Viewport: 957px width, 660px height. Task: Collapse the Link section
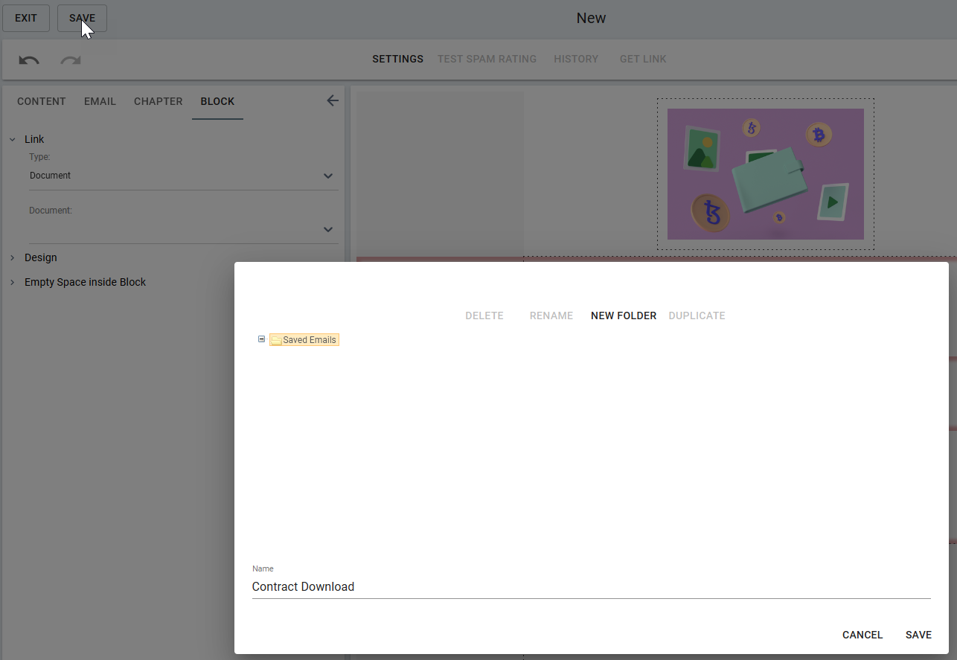(13, 139)
